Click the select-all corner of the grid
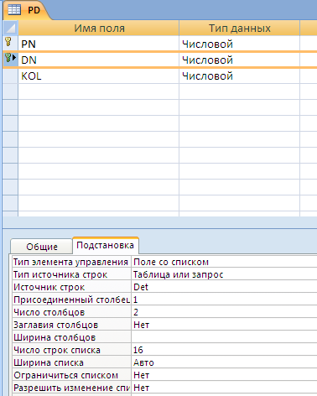This screenshot has height=396, width=317. [10, 28]
